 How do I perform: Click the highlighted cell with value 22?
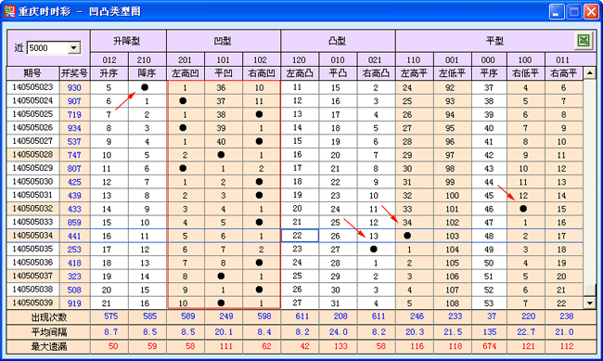point(300,236)
